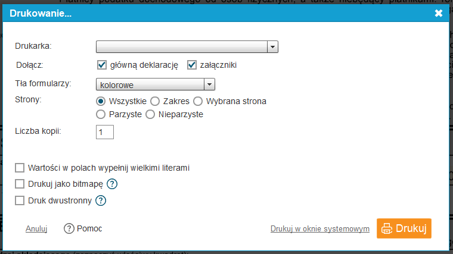This screenshot has width=453, height=254.
Task: Select the Wszystkie pages radio button
Action: pos(101,101)
